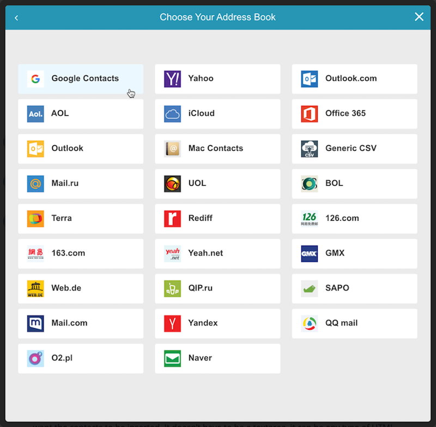436x427 pixels.
Task: Close the address book dialog
Action: pos(419,17)
